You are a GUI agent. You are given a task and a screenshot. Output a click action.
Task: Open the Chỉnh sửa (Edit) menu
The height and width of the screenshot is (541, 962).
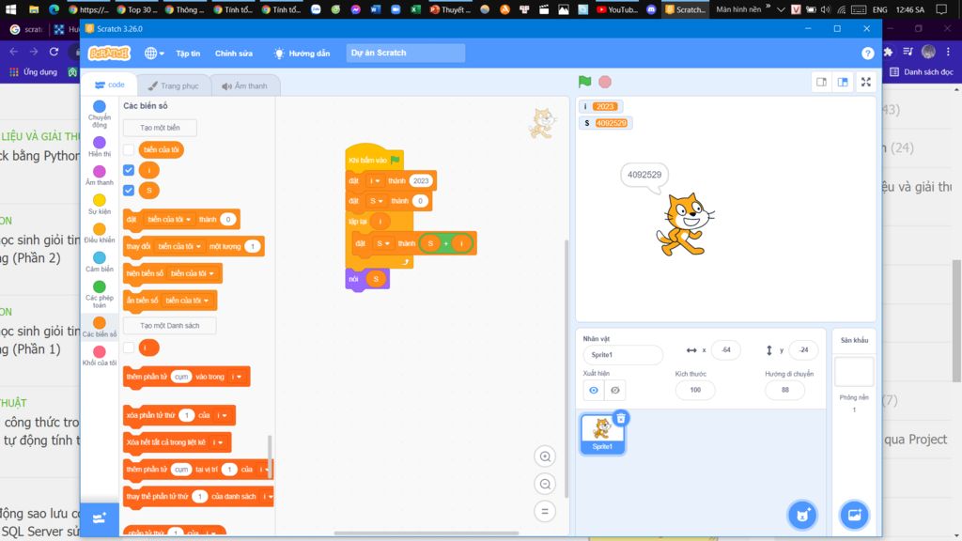click(234, 54)
